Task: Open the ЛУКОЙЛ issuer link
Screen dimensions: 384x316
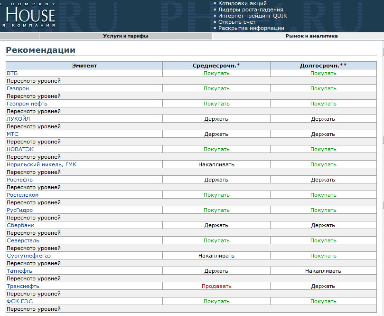Action: point(18,119)
